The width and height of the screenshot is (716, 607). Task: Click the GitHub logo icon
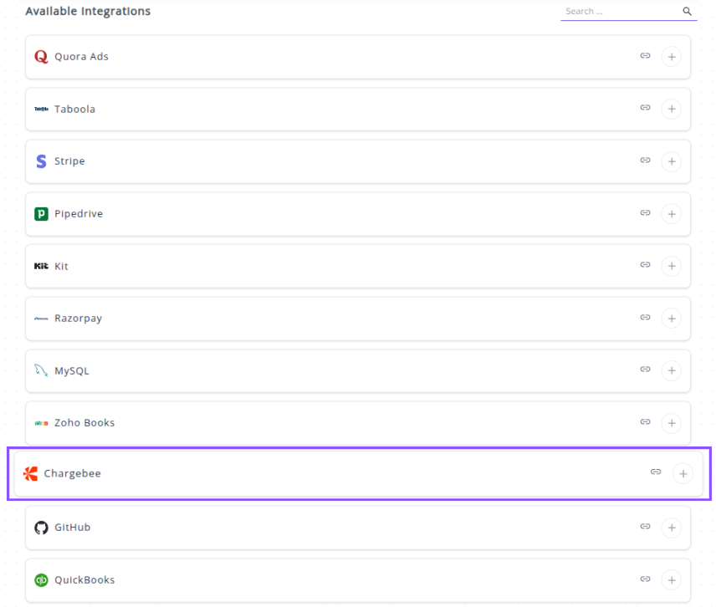pos(41,528)
